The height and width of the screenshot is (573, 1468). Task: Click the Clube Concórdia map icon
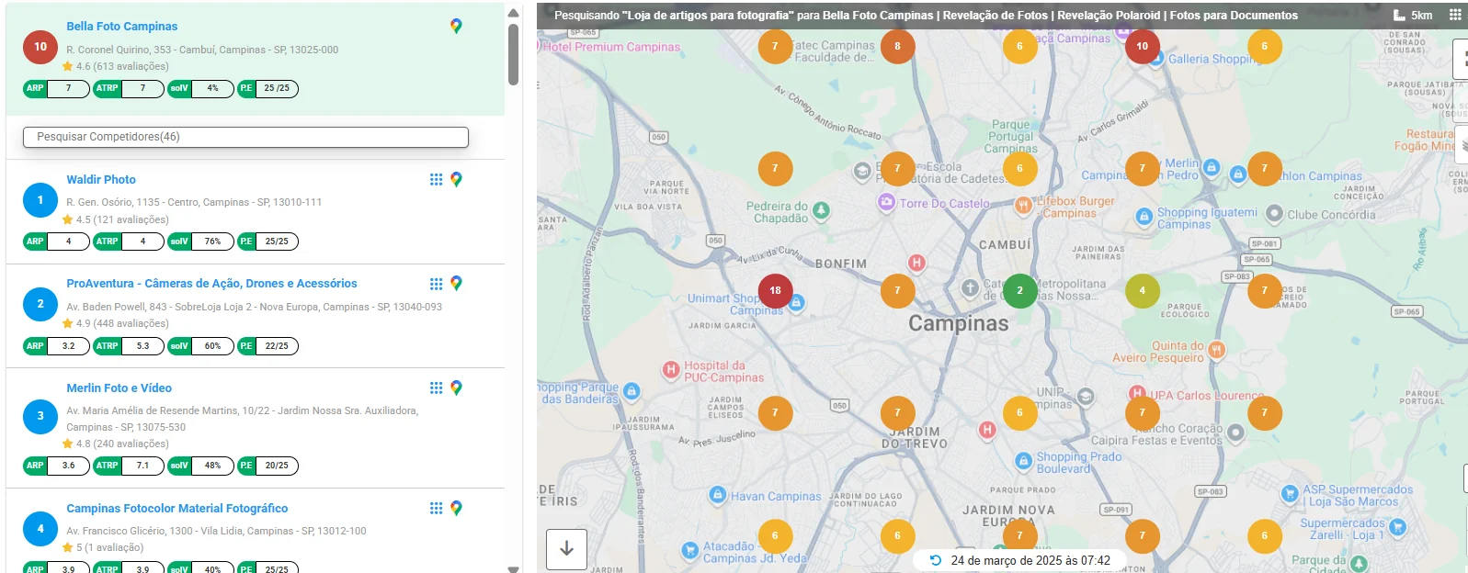[1274, 214]
